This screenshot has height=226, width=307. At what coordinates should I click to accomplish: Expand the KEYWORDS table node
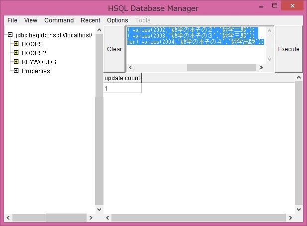click(16, 62)
